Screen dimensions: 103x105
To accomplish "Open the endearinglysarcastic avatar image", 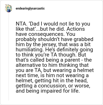I will (8, 9).
